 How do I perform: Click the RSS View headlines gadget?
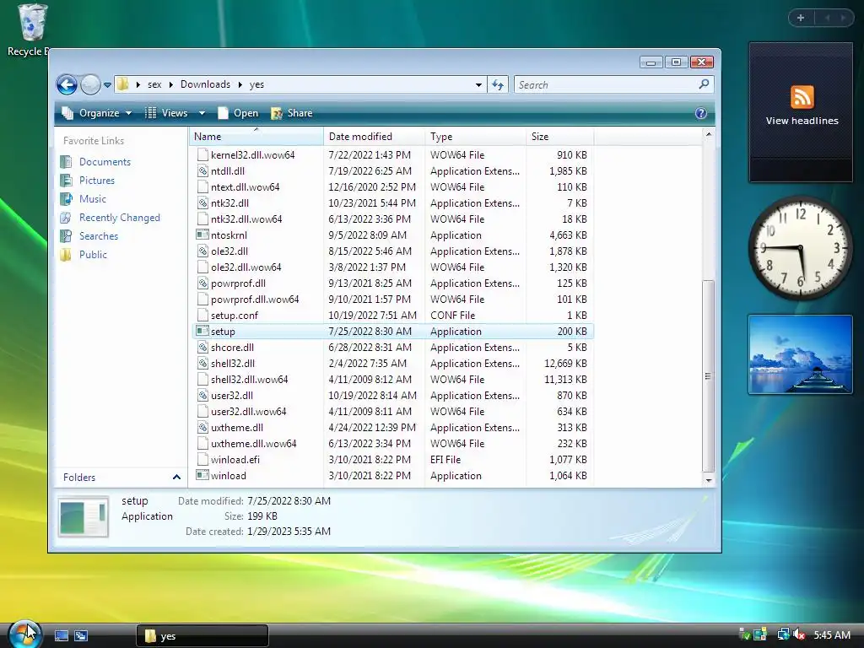pyautogui.click(x=802, y=112)
